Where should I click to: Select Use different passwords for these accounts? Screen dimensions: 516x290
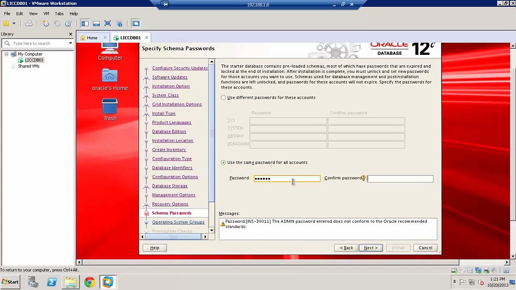pos(223,98)
